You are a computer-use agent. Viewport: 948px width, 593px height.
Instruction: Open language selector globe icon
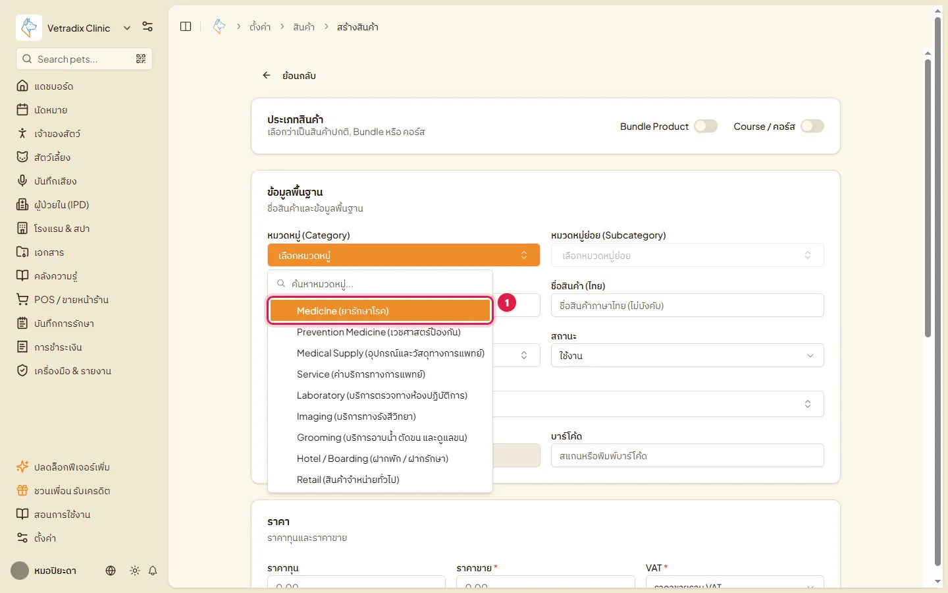[111, 571]
